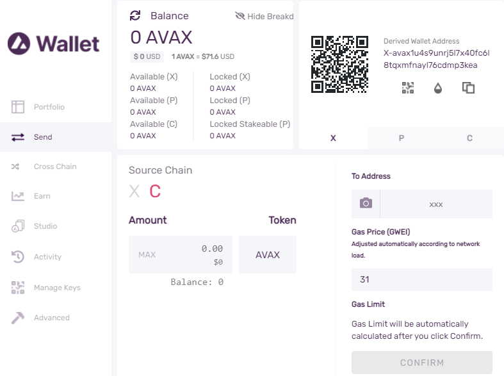Open Manage Keys from the sidebar
The width and height of the screenshot is (504, 376).
point(56,288)
